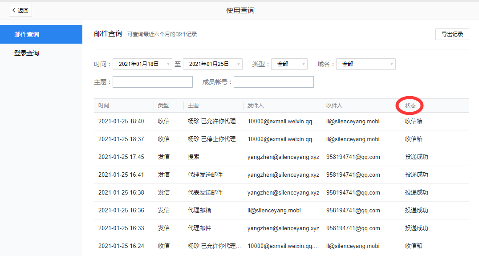479x256 pixels.
Task: Open the start date dropdown 2021年01月18日
Action: [142, 64]
